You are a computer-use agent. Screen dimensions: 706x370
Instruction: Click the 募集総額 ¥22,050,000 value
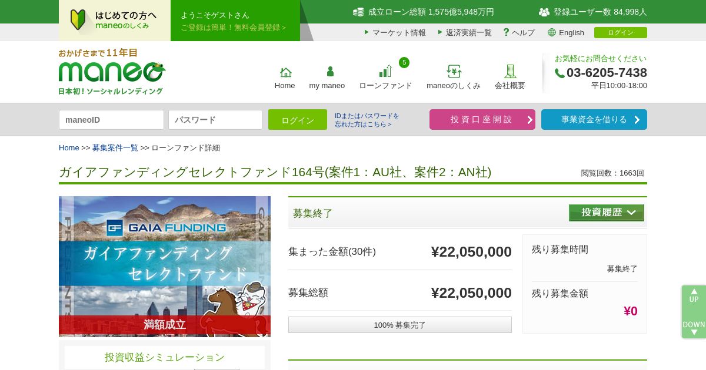471,293
